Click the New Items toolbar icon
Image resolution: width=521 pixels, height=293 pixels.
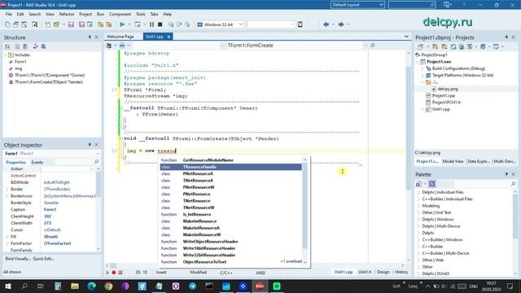7,24
